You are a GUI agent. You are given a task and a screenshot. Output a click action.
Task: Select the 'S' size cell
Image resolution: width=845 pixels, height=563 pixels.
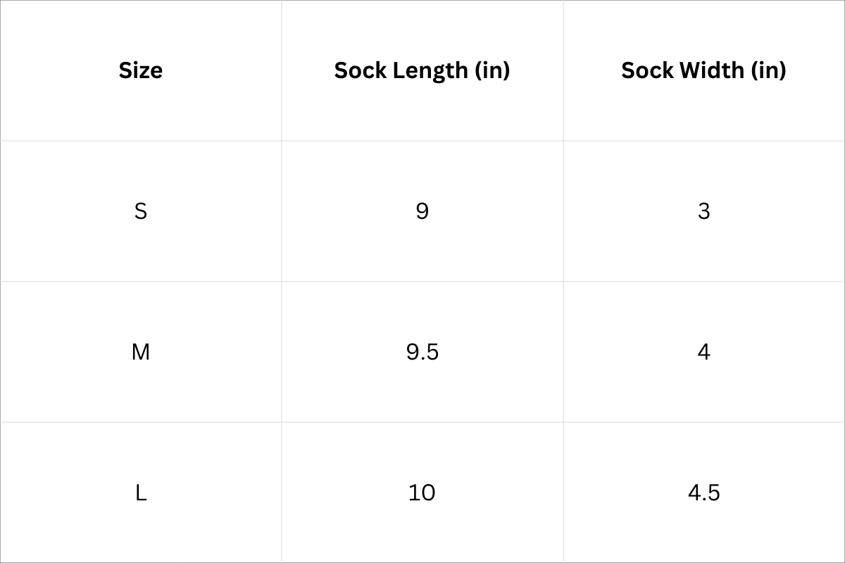[x=141, y=211]
